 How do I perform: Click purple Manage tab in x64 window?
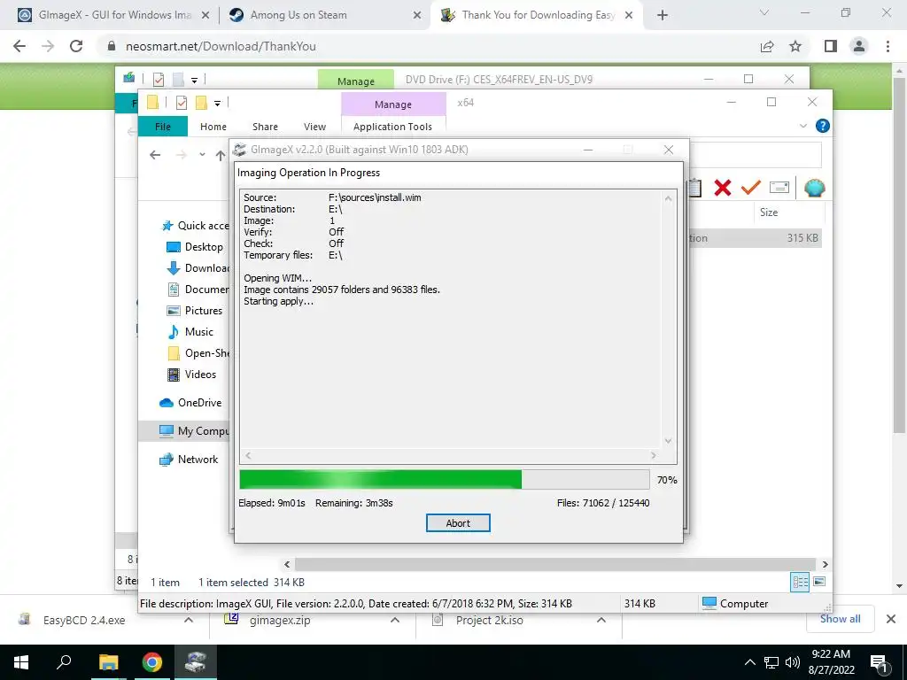pos(393,104)
